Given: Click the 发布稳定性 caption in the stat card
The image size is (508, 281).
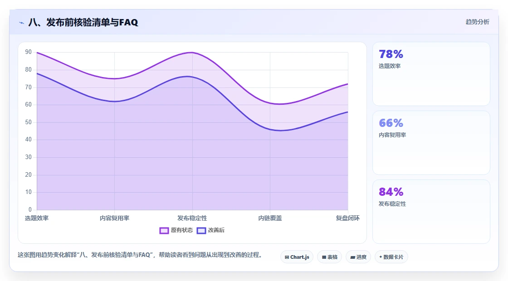Looking at the screenshot, I should [392, 204].
